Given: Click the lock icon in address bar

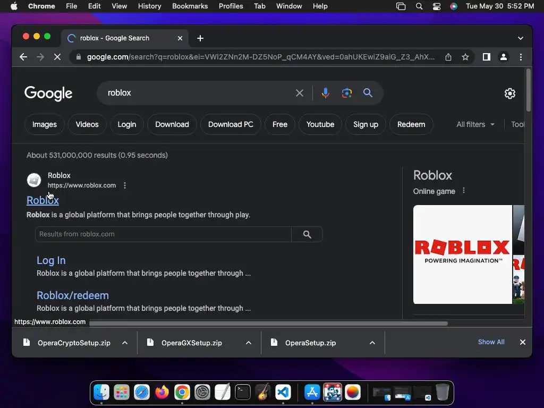Looking at the screenshot, I should click(x=79, y=57).
